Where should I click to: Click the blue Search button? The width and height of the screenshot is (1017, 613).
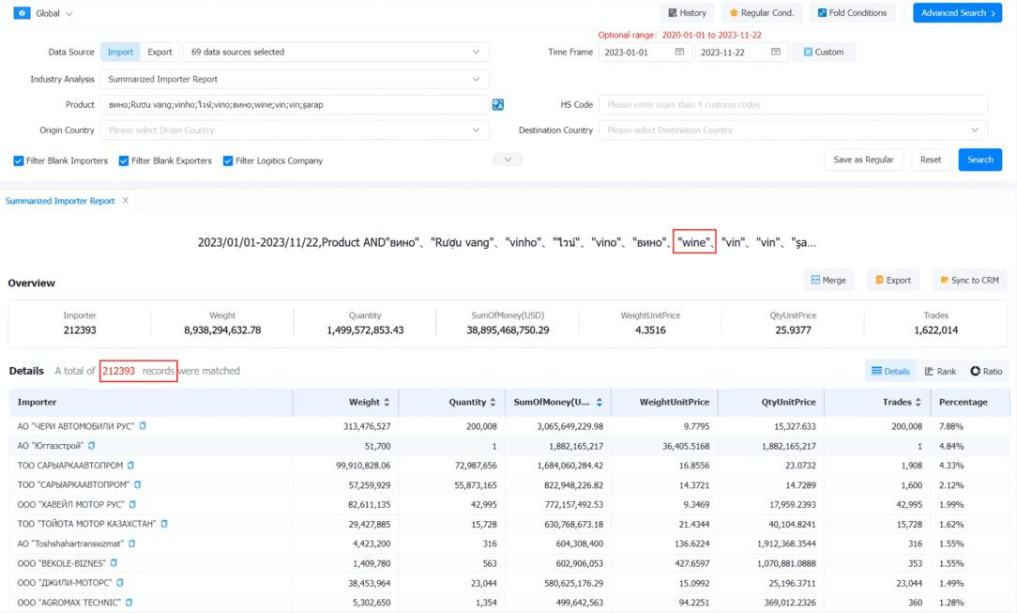tap(979, 160)
